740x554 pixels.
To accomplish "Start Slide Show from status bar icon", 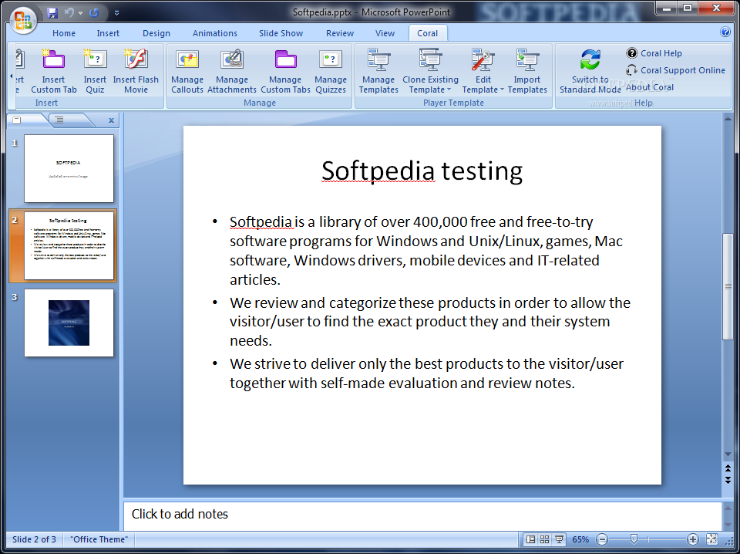I will click(x=559, y=539).
